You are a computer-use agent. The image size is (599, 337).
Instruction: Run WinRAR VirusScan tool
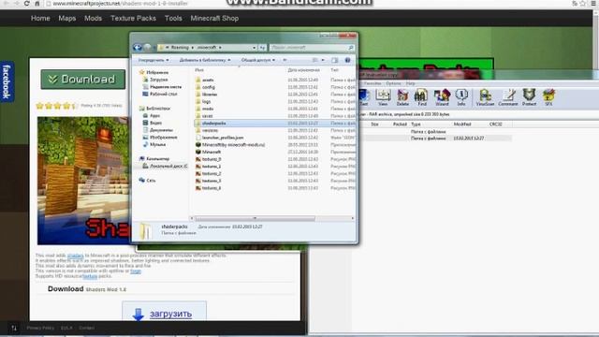coord(485,97)
